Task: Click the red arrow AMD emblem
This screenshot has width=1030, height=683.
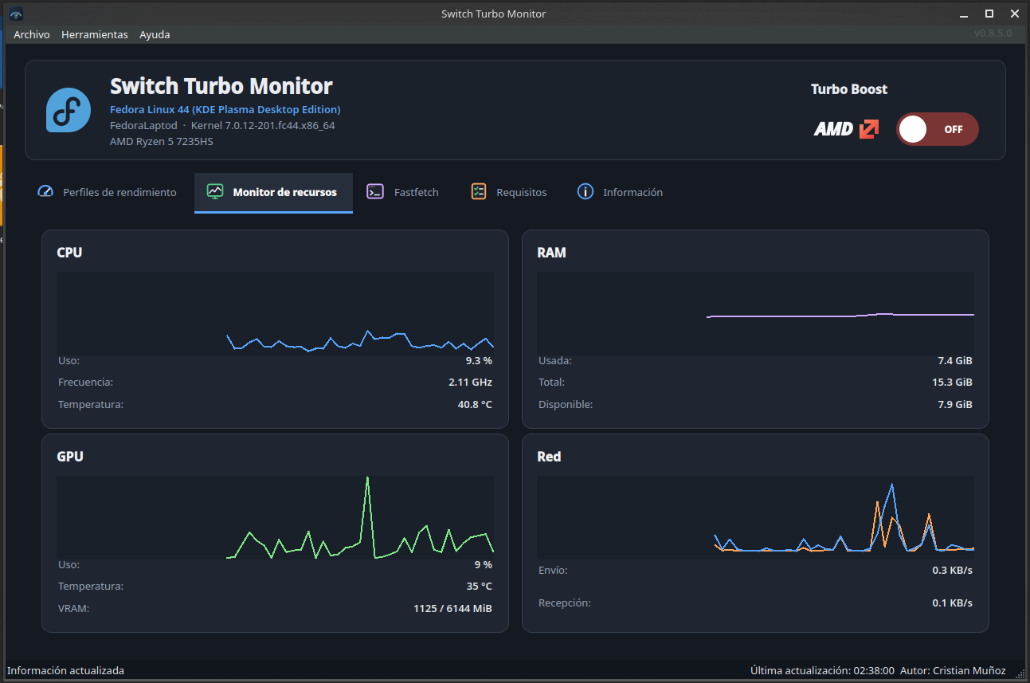Action: (x=869, y=129)
